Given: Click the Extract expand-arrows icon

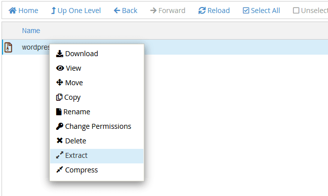Looking at the screenshot, I should (x=60, y=155).
